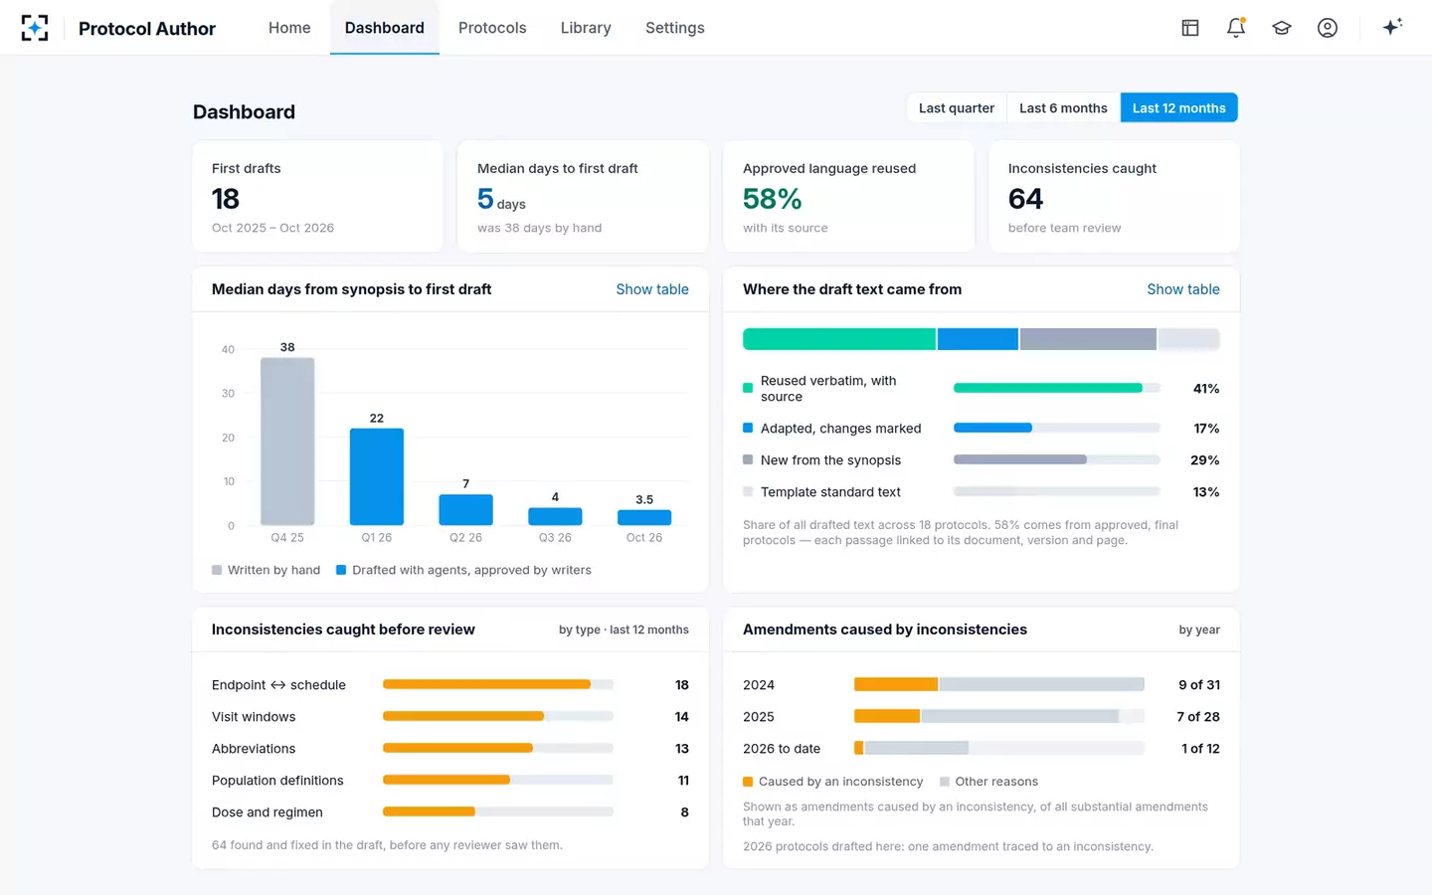
Task: Click the 'was 38 days by hand' text
Action: pyautogui.click(x=539, y=228)
